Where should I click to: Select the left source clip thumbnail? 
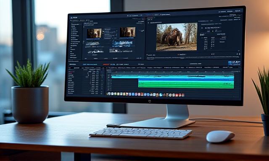point(94,33)
